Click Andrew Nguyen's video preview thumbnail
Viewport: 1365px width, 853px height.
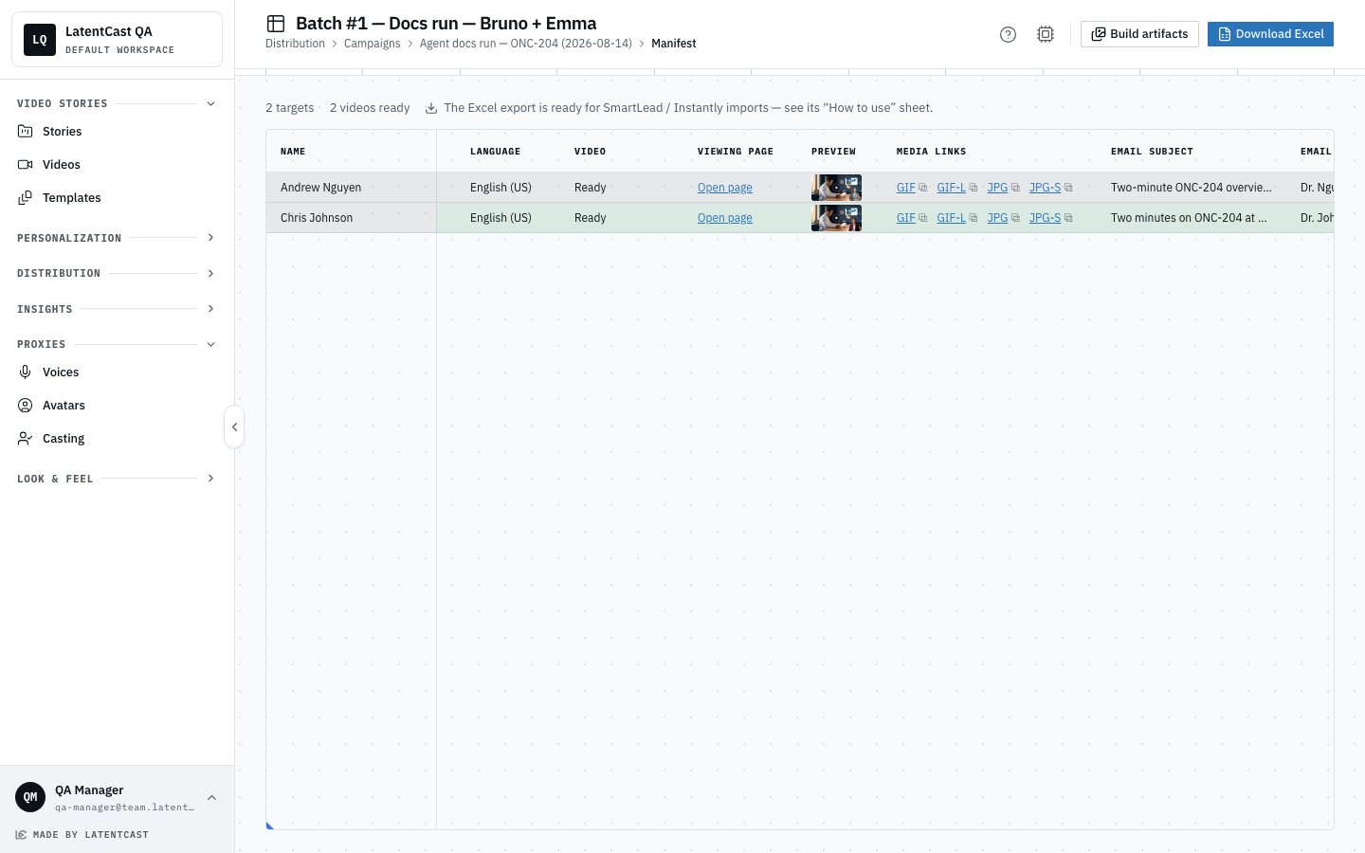[836, 188]
